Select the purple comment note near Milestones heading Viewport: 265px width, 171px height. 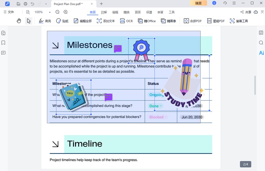(x=118, y=49)
